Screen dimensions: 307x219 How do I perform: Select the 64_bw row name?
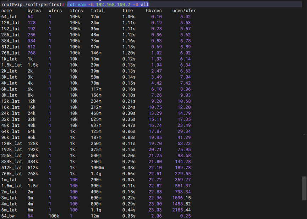tap(8, 216)
